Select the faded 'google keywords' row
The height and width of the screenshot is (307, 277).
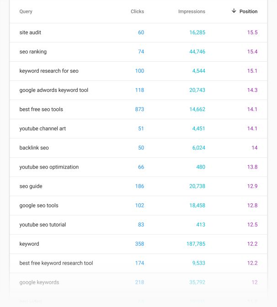click(x=39, y=282)
